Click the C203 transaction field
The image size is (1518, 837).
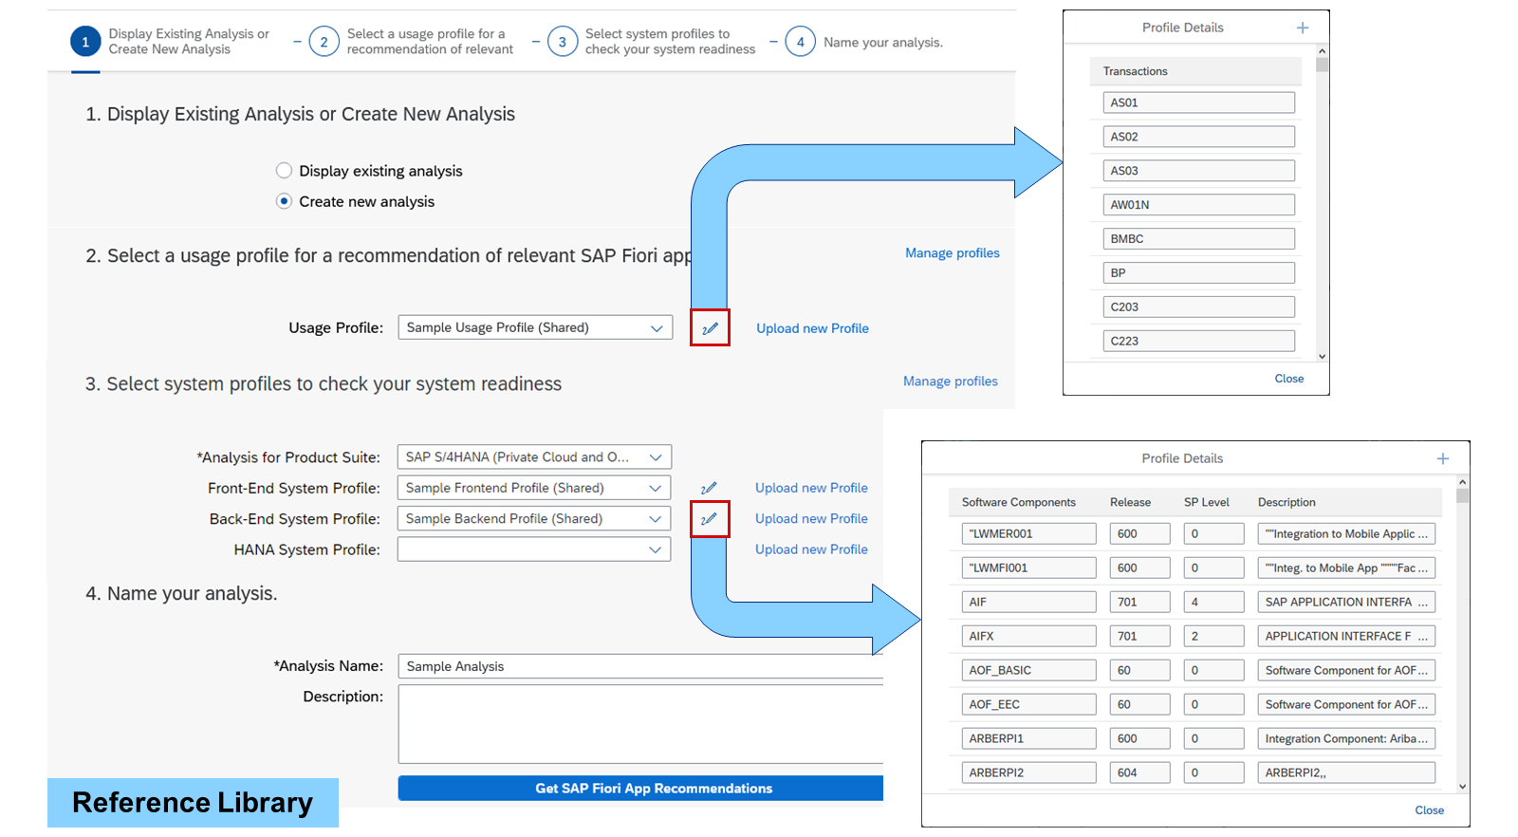click(x=1199, y=307)
